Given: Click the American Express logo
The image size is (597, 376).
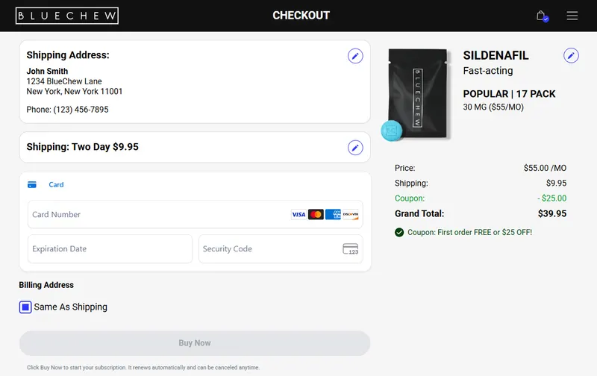Looking at the screenshot, I should (x=333, y=215).
